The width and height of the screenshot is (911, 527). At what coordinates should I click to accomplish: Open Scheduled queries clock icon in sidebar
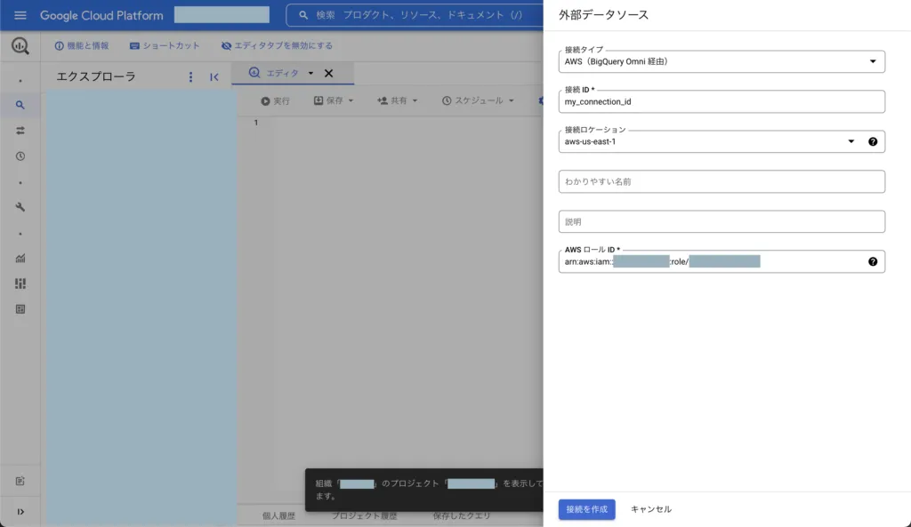tap(20, 156)
